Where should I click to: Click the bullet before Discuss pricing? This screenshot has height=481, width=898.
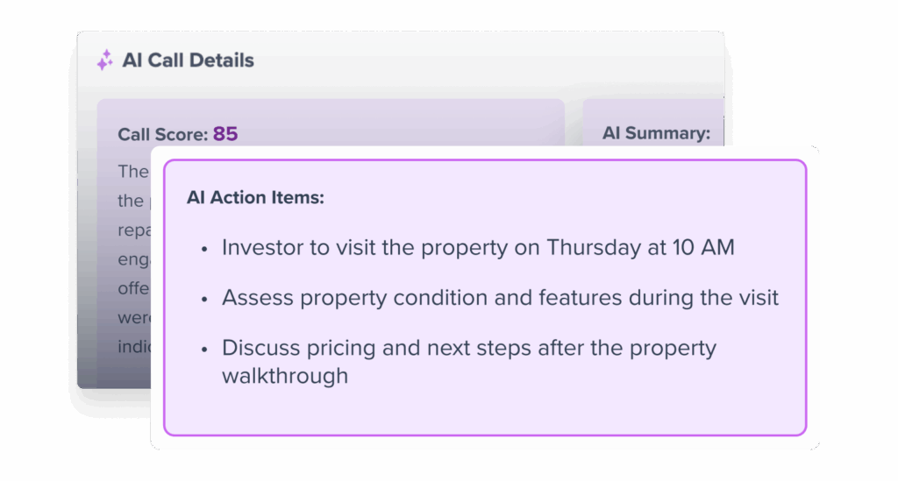pos(204,349)
